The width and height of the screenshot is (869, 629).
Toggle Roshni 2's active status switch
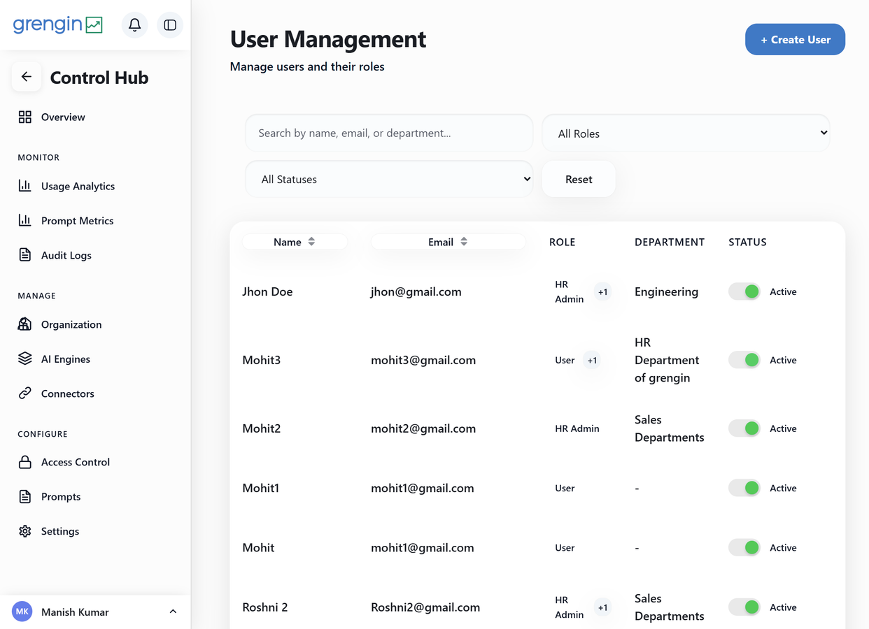click(x=744, y=607)
